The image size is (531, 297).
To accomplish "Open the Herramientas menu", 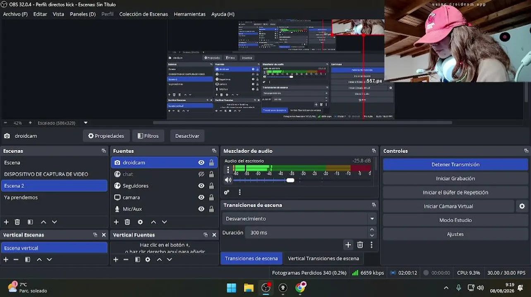I will pos(189,14).
